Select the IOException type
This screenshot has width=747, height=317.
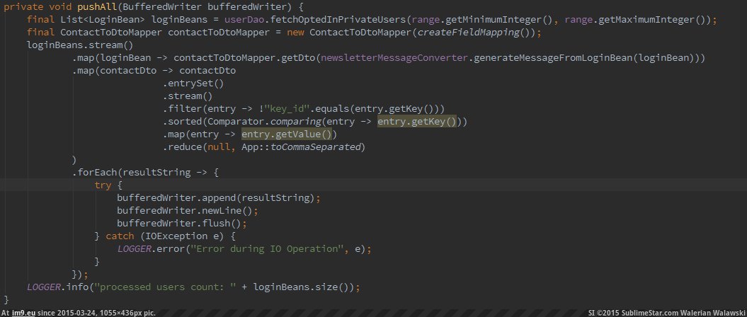(176, 236)
